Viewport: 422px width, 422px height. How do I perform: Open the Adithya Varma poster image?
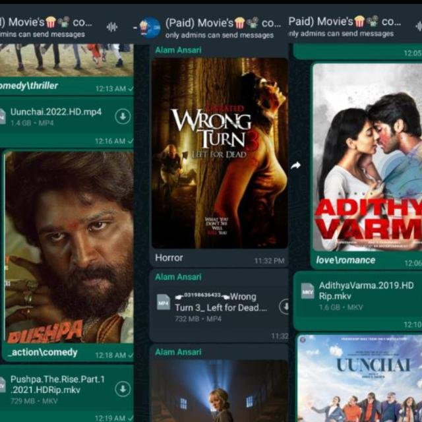[x=367, y=157]
